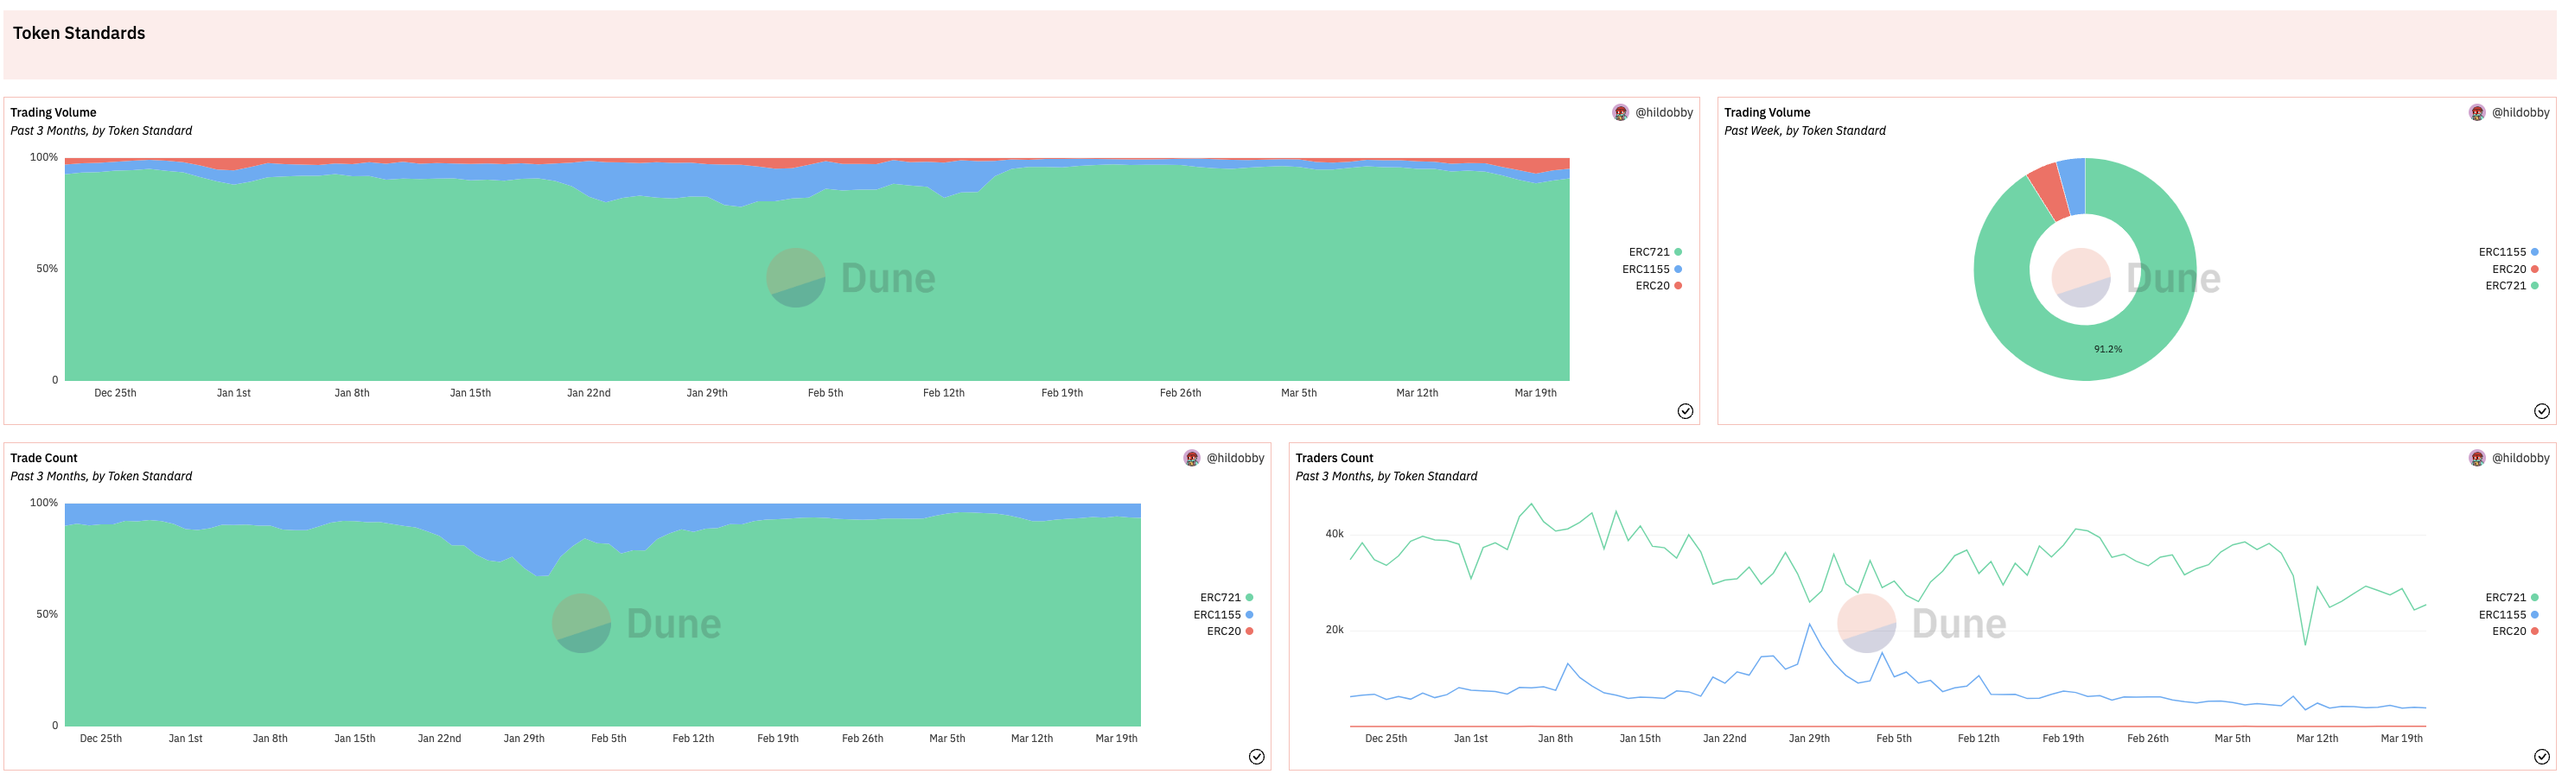Click the green ERC721 dot in Trade Count legend

point(1249,598)
